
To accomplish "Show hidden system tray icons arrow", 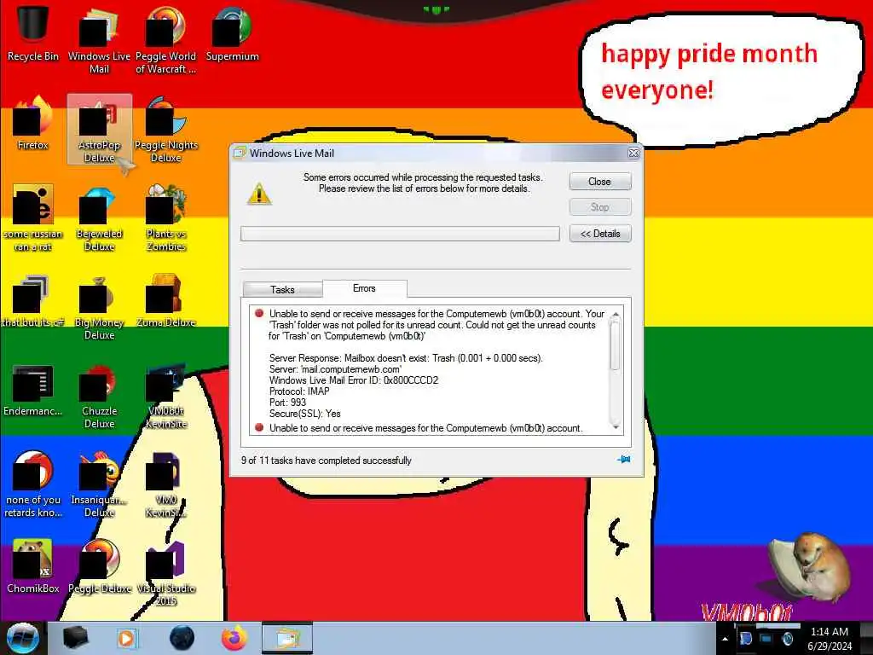I will click(725, 639).
